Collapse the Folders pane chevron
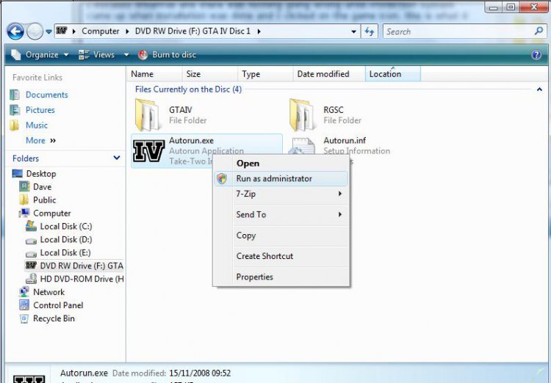Image resolution: width=551 pixels, height=383 pixels. coord(117,158)
